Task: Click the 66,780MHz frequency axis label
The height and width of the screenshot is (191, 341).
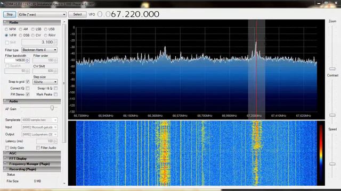Action: tap(205, 116)
